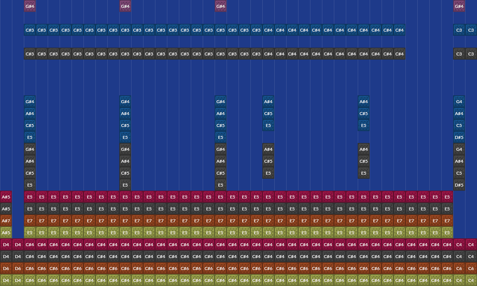Select the blue D#5 note in the far-right column
The image size is (477, 286).
click(459, 137)
